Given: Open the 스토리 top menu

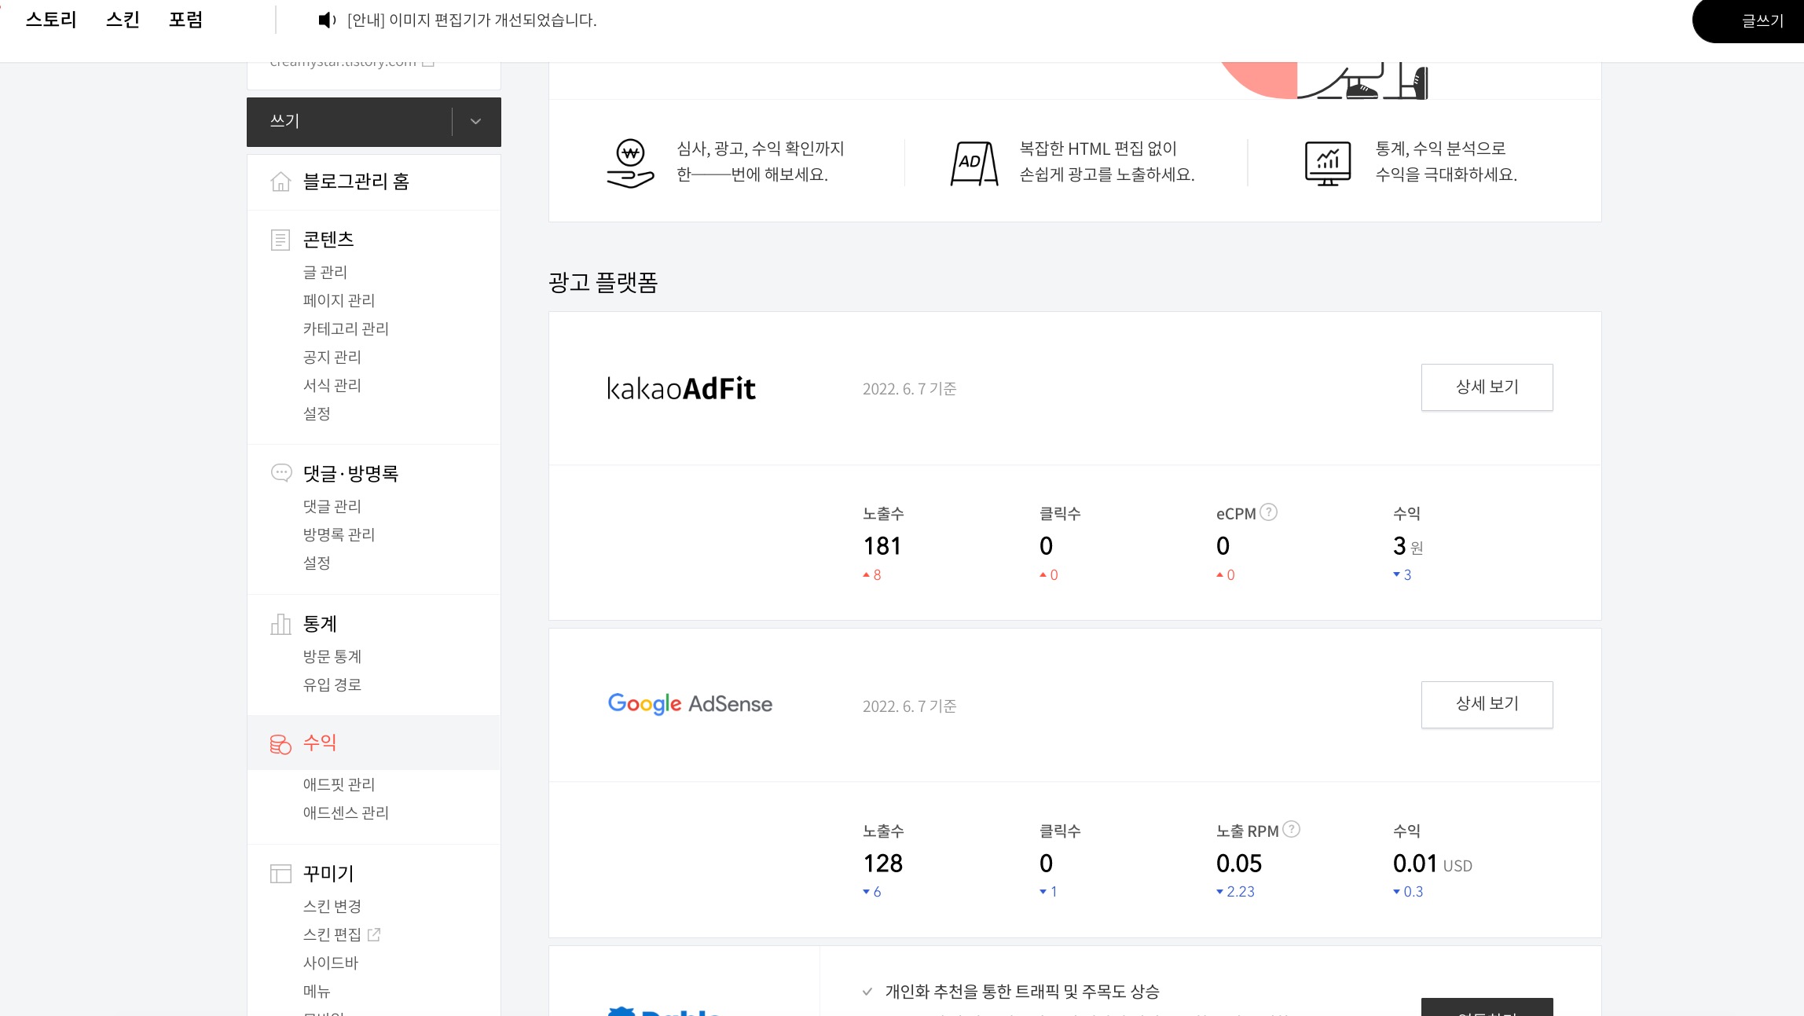Looking at the screenshot, I should tap(51, 20).
